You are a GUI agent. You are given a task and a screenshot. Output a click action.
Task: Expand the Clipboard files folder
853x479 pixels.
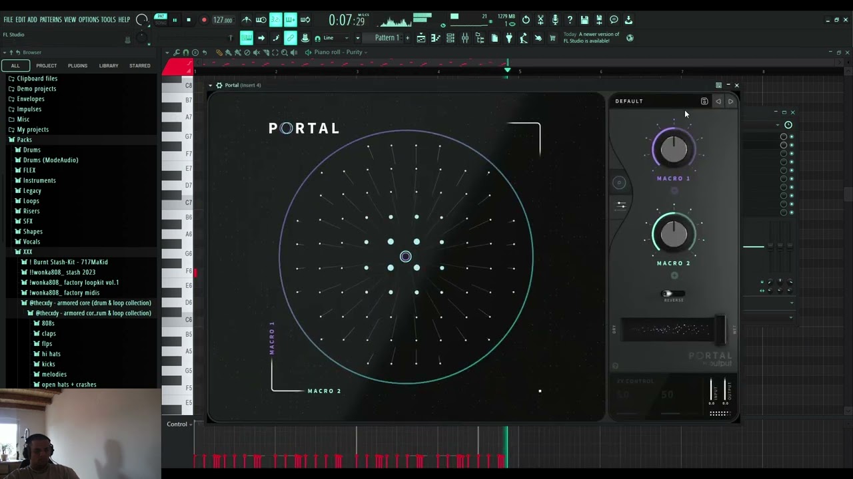pos(37,79)
